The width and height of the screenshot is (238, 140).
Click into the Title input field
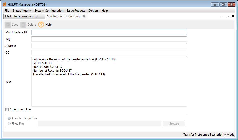pyautogui.click(x=109, y=39)
